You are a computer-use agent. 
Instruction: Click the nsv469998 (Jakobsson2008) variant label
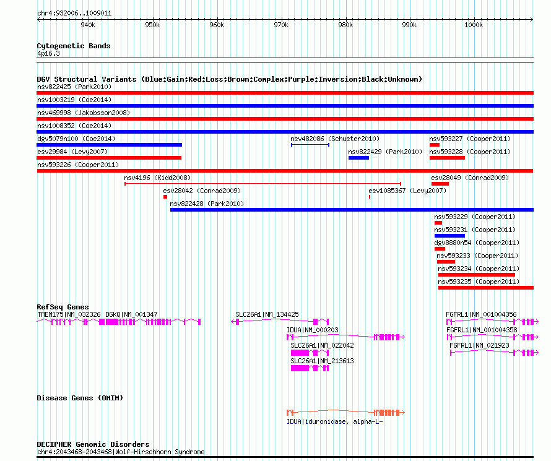tap(84, 113)
